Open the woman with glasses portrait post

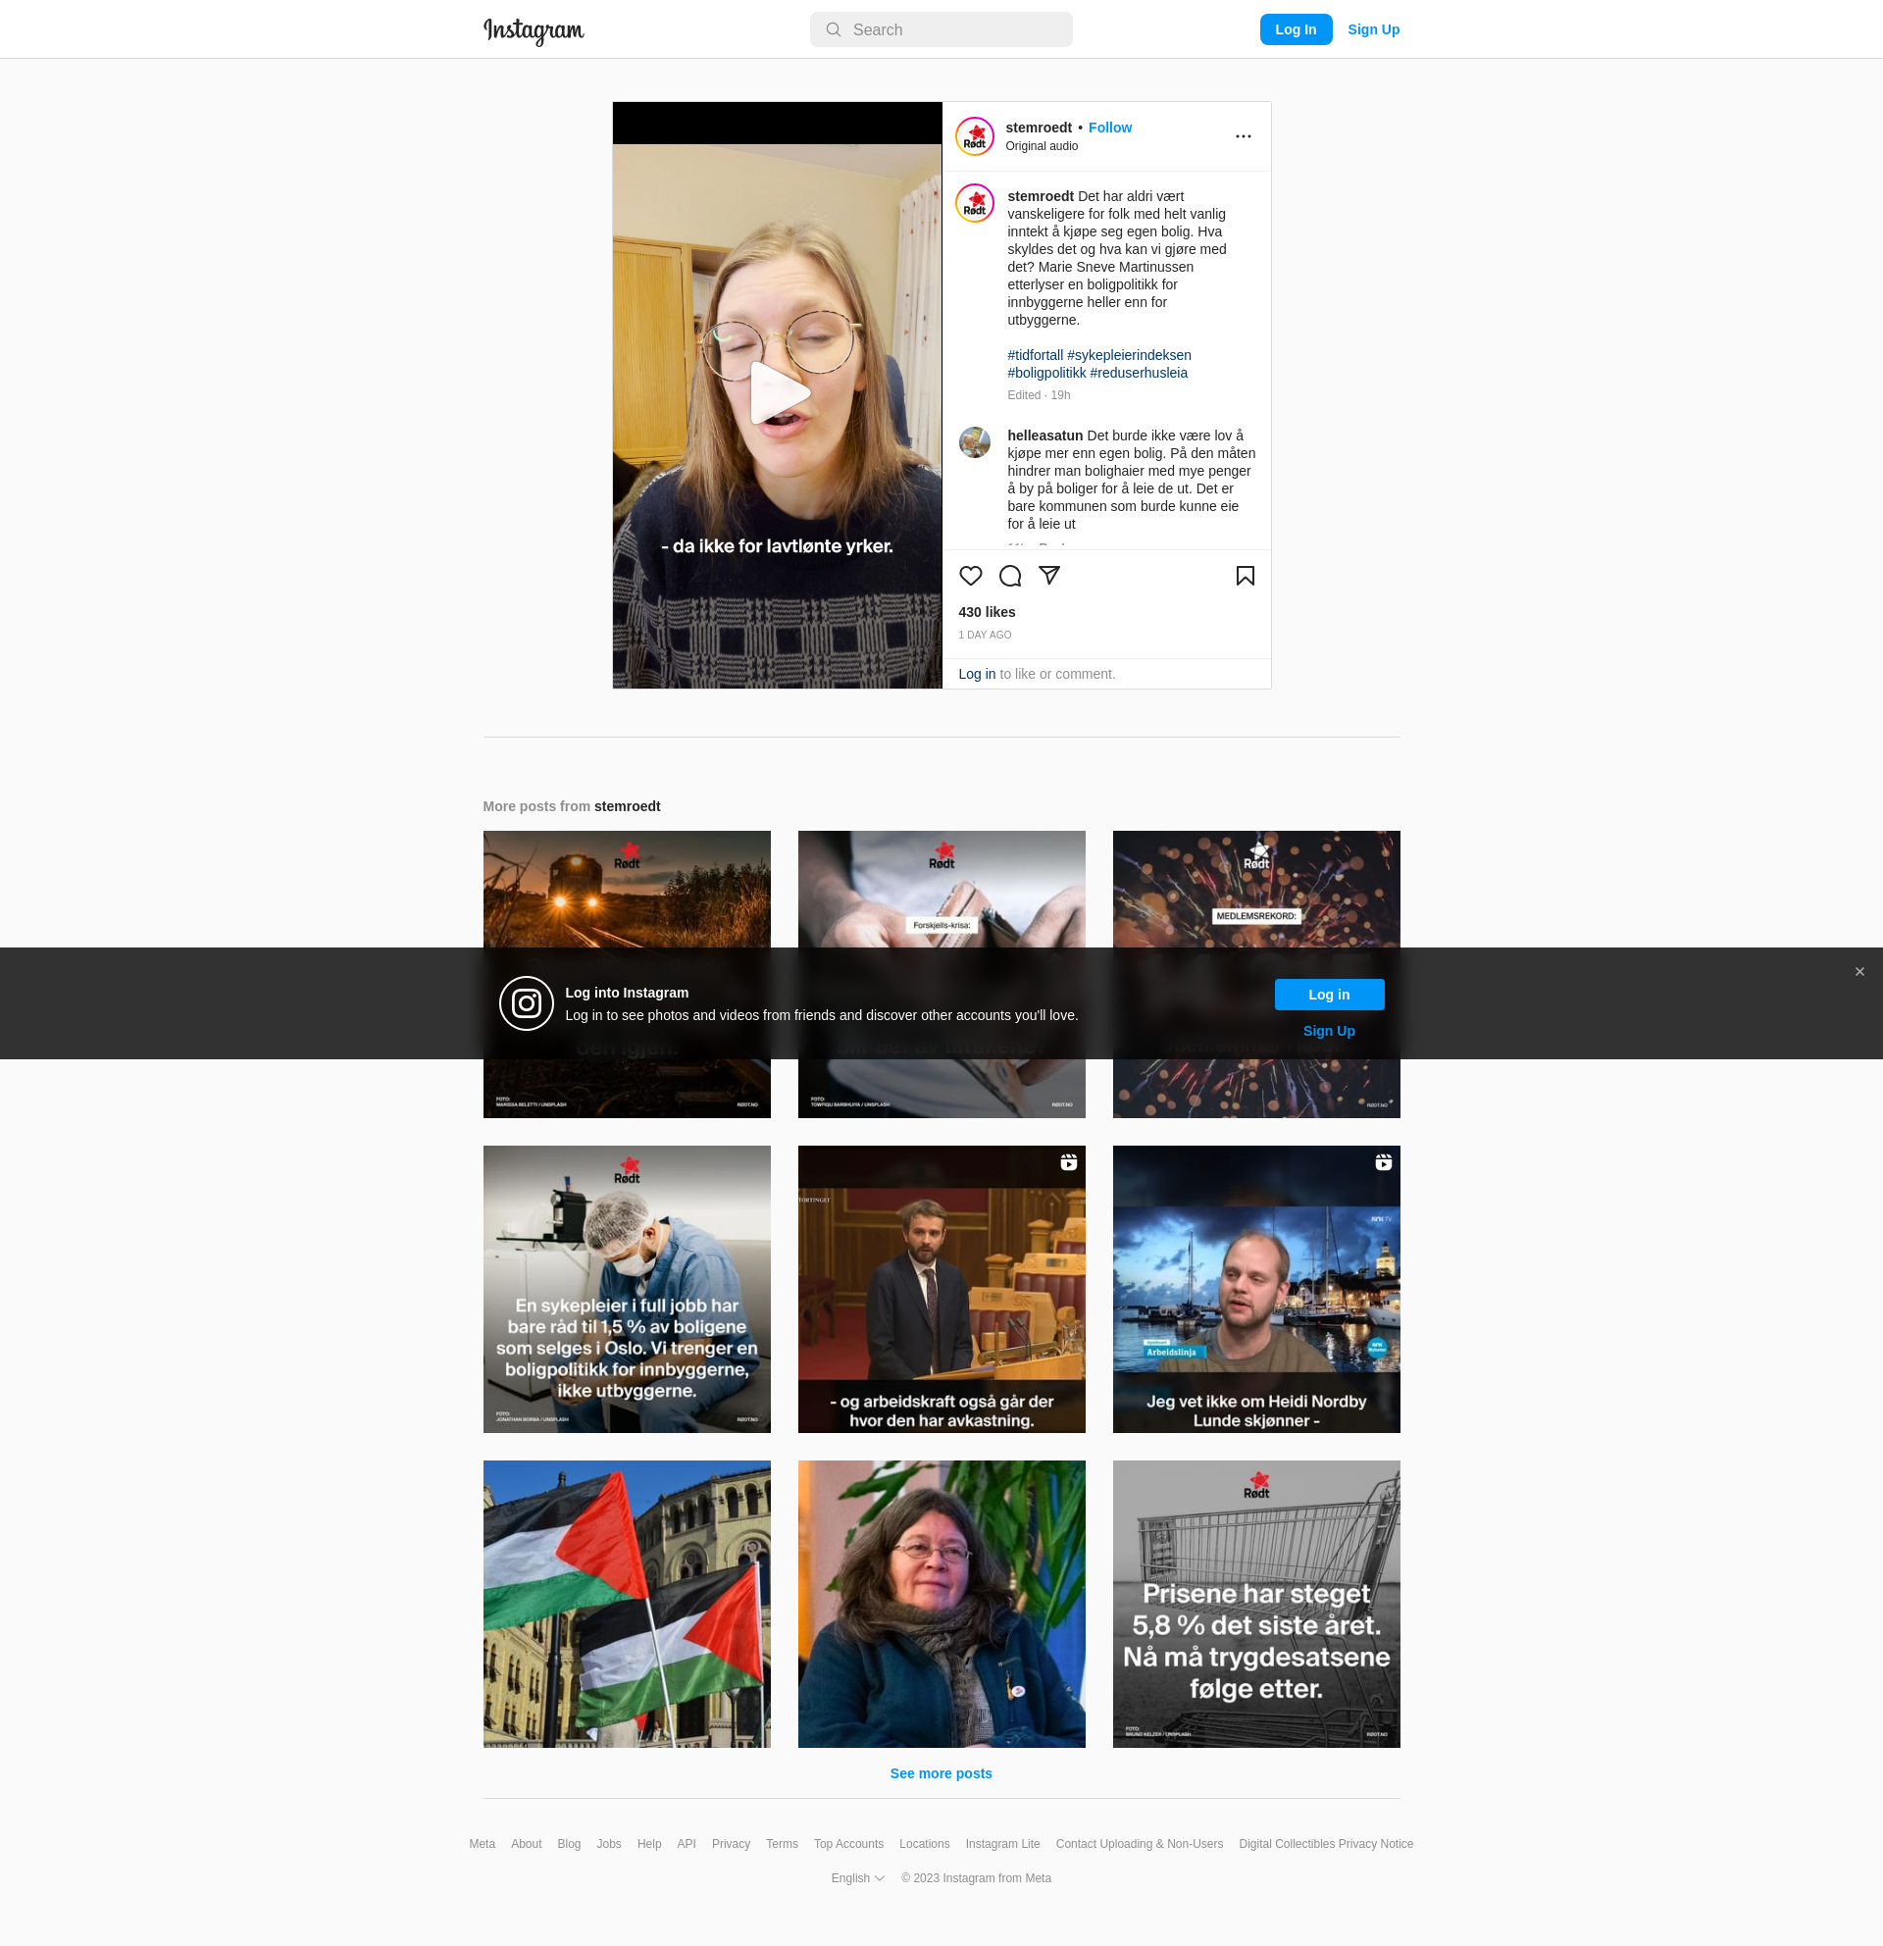tap(941, 1604)
